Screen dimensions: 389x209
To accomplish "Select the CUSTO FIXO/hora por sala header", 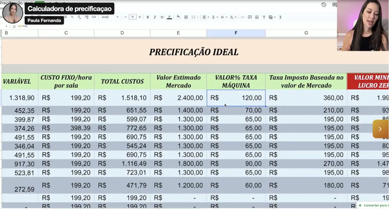I will click(66, 82).
